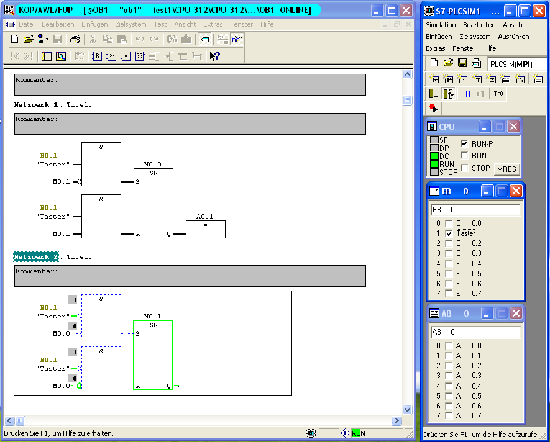Click the Print icon in KOP/AWL/FUP toolbar
This screenshot has width=550, height=442.
click(x=75, y=39)
